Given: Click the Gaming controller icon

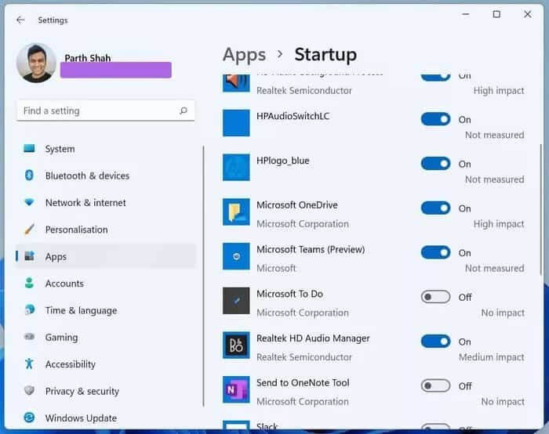Looking at the screenshot, I should [30, 337].
